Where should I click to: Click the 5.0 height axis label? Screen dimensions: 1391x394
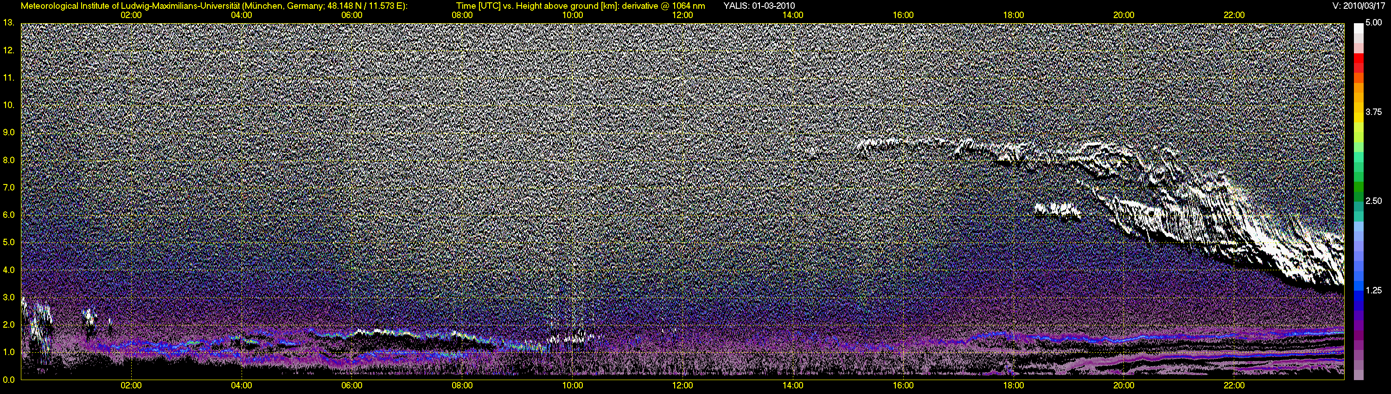tap(9, 242)
